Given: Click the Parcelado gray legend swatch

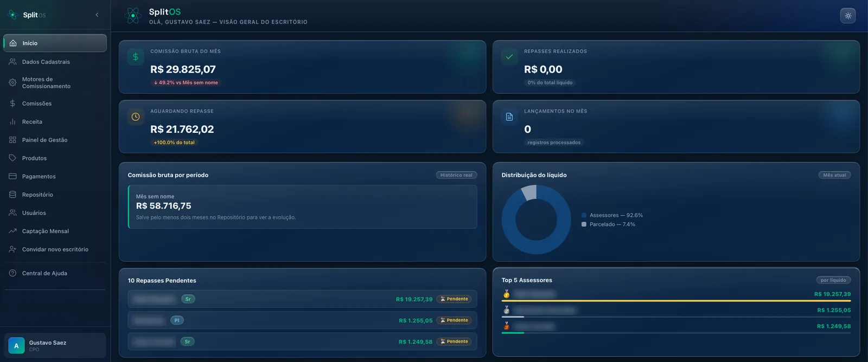Looking at the screenshot, I should 584,224.
